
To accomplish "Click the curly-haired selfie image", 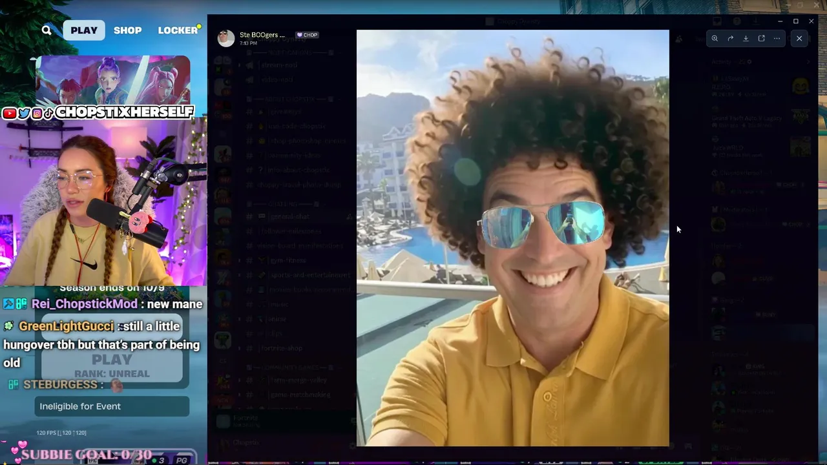I will (x=512, y=238).
